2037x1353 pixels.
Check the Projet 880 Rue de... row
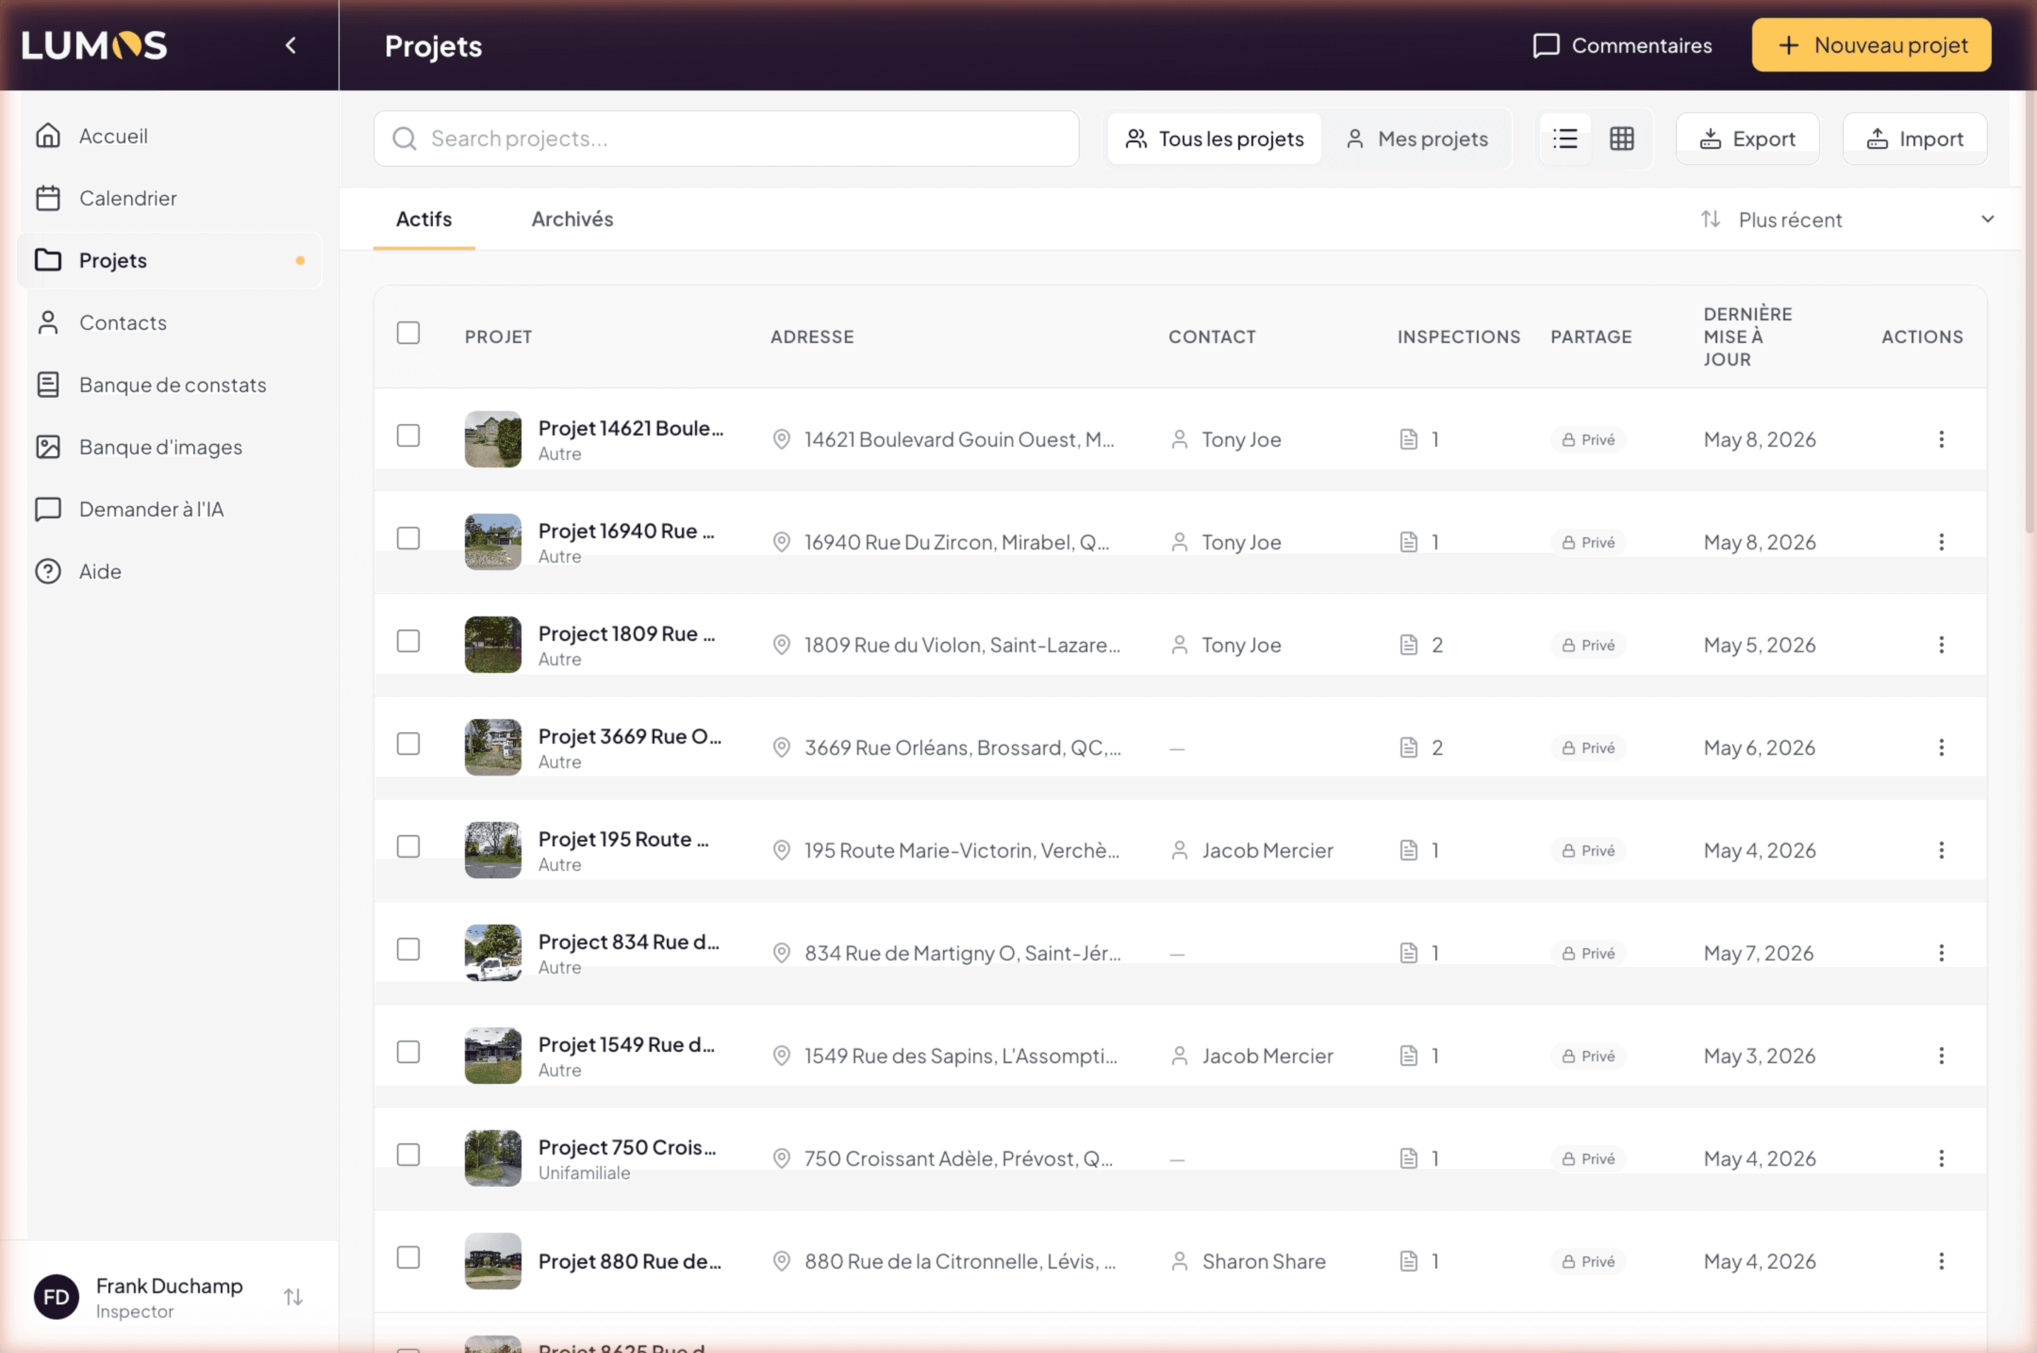tap(408, 1258)
